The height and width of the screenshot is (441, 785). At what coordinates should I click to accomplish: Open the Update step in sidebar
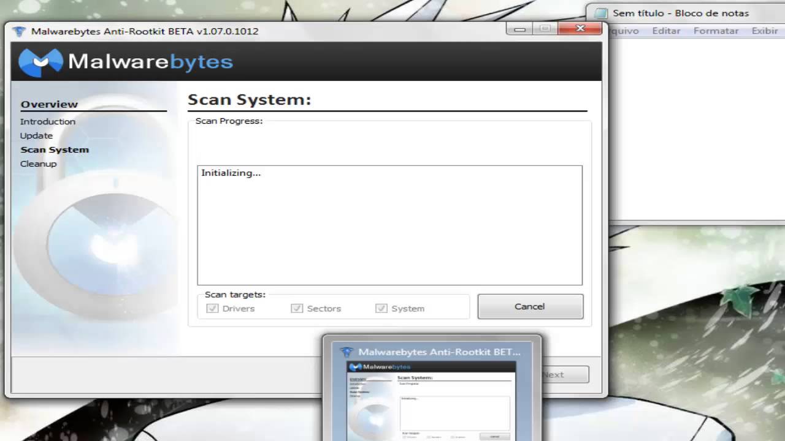click(36, 135)
